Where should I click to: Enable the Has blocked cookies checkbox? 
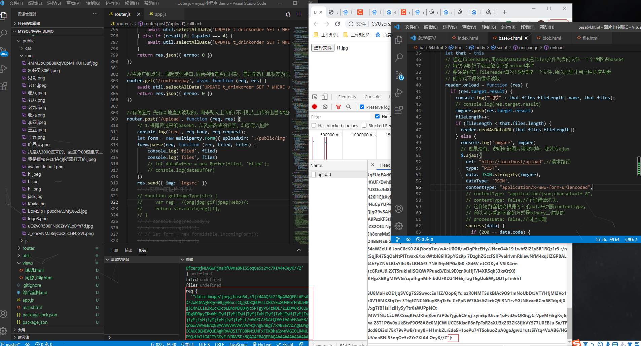[x=314, y=125]
